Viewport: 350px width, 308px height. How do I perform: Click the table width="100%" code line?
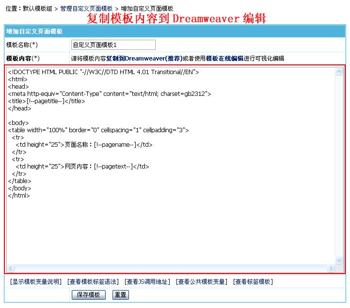[x=98, y=130]
